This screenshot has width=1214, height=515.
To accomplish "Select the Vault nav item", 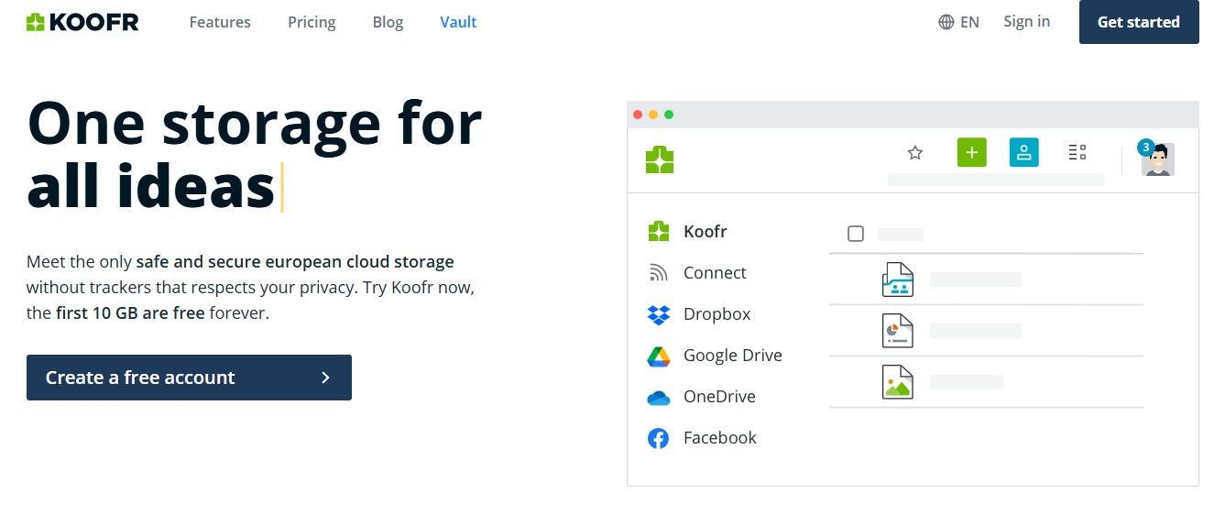I will tap(458, 22).
